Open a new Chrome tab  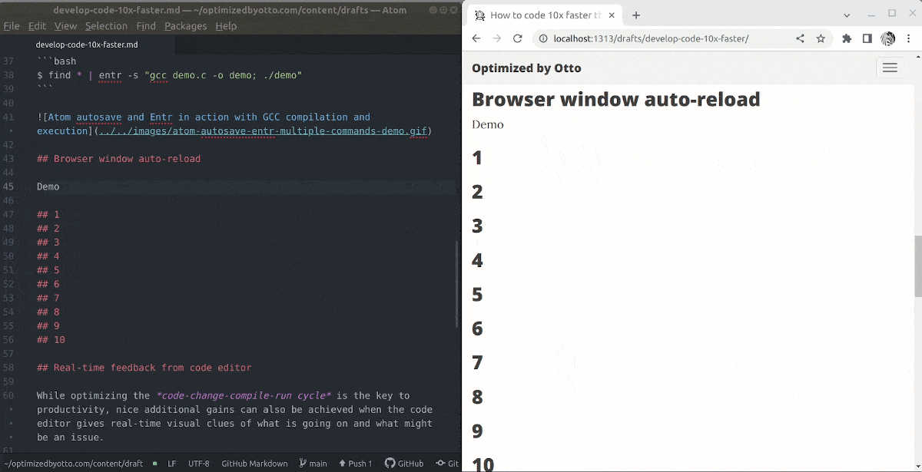(x=636, y=15)
